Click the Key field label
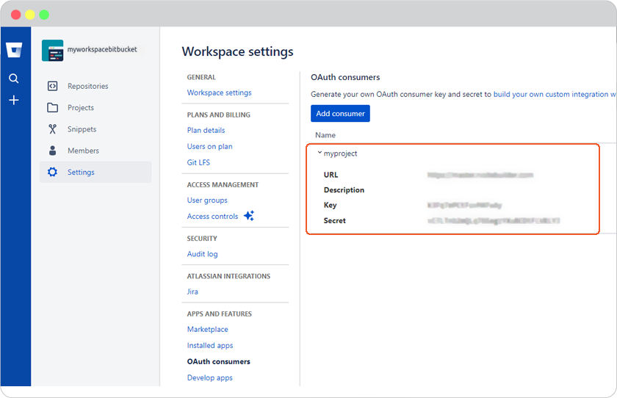The height and width of the screenshot is (398, 617). tap(330, 206)
